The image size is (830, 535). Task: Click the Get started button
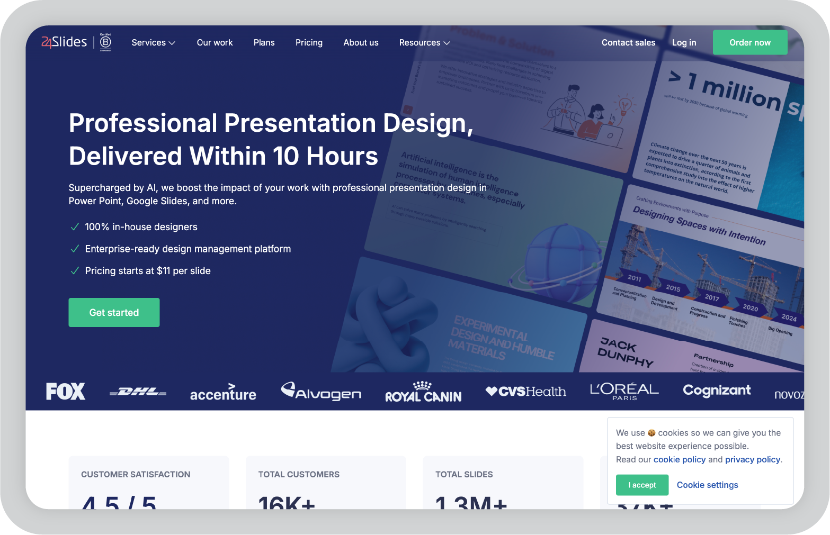coord(114,312)
